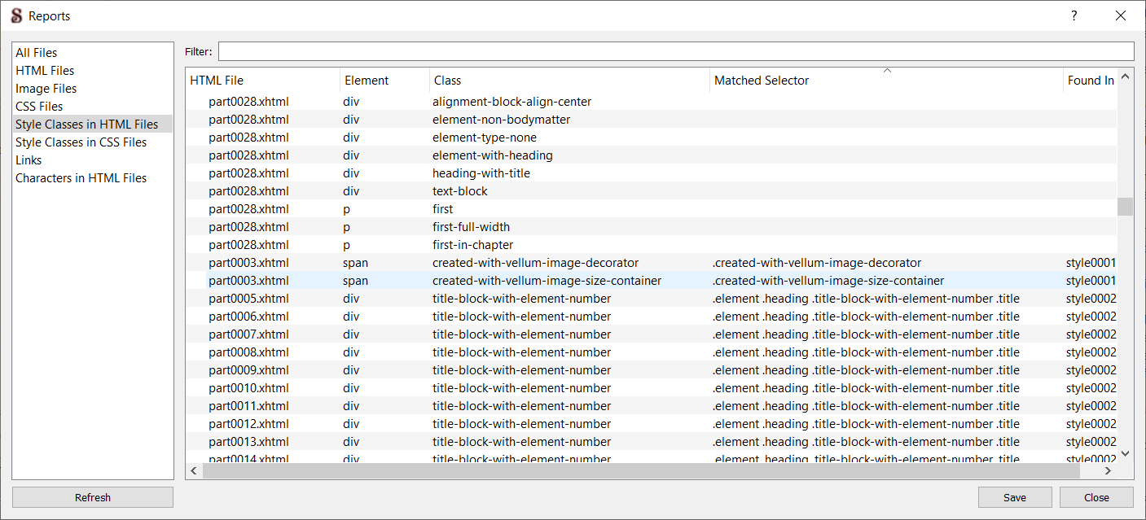Screen dimensions: 1146x520
Task: Click the Save button
Action: pos(1015,497)
